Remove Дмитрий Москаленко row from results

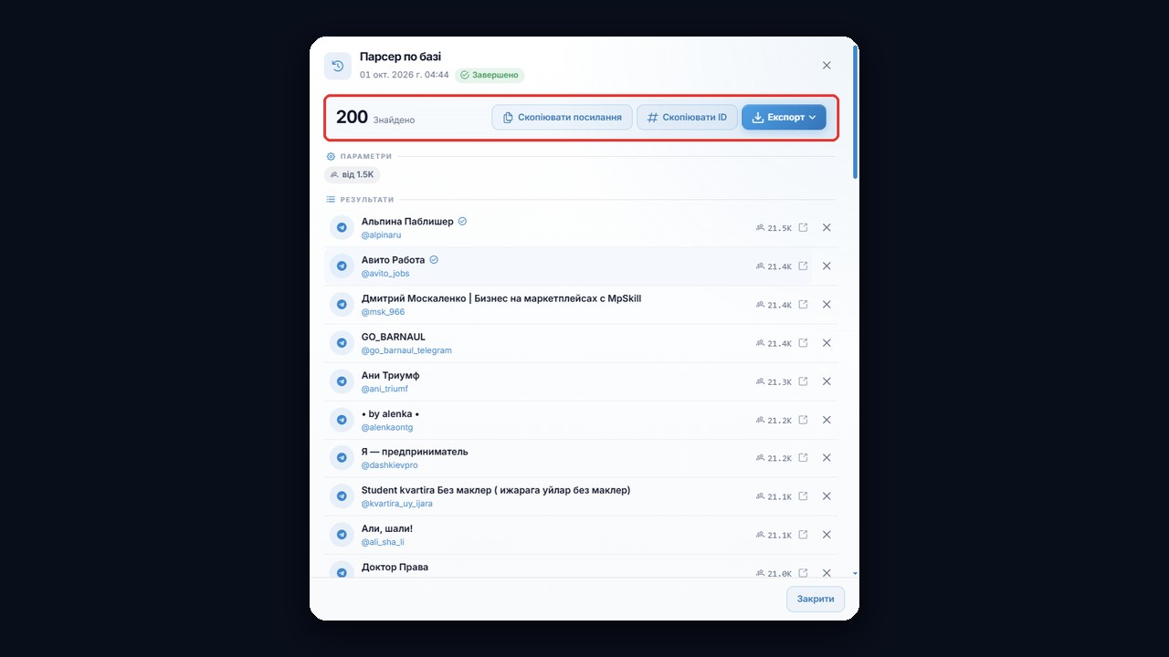pyautogui.click(x=827, y=305)
